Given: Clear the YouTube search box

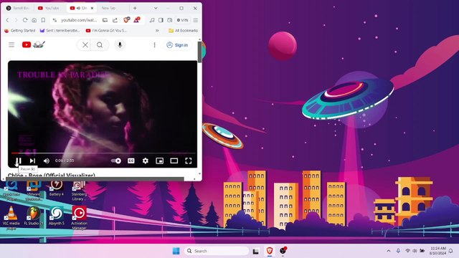Looking at the screenshot, I should 85,45.
